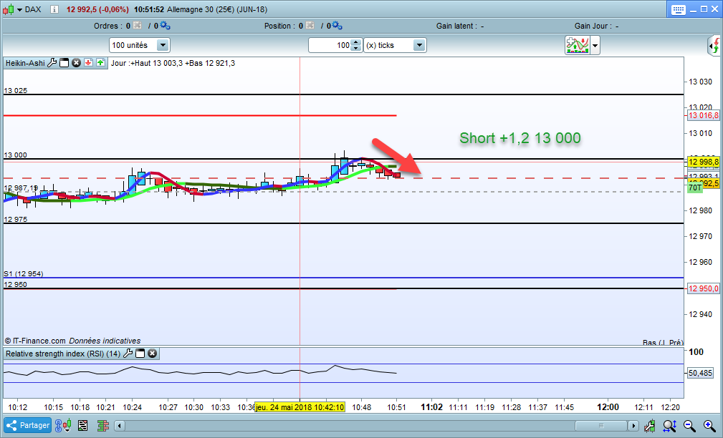723x438 pixels.
Task: Click the horizontal scrollbar right arrow
Action: tap(633, 426)
